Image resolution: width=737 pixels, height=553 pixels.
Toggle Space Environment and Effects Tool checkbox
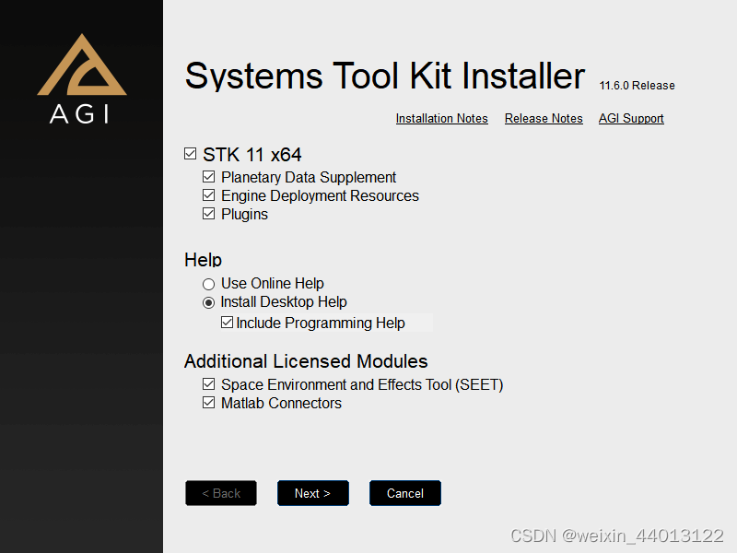click(x=209, y=384)
